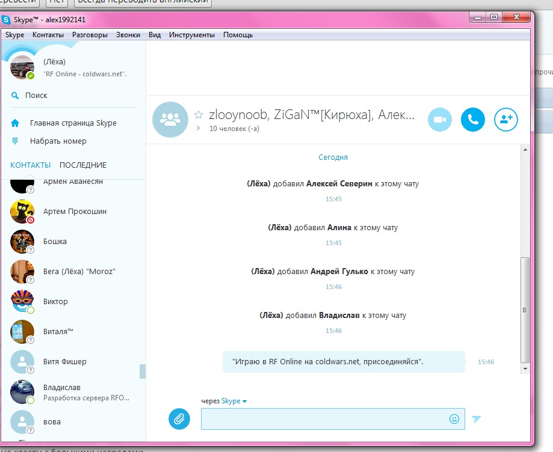Open the Помощь menu
The width and height of the screenshot is (553, 452).
click(x=238, y=35)
